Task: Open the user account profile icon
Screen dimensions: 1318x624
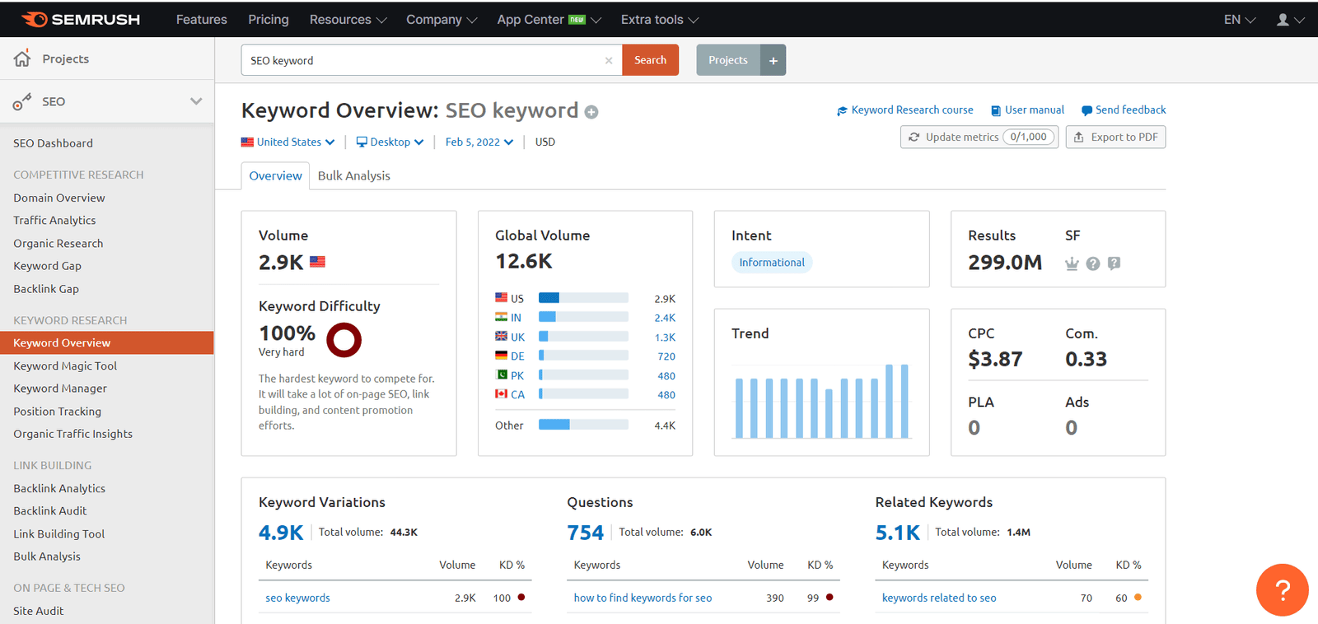Action: coord(1283,20)
